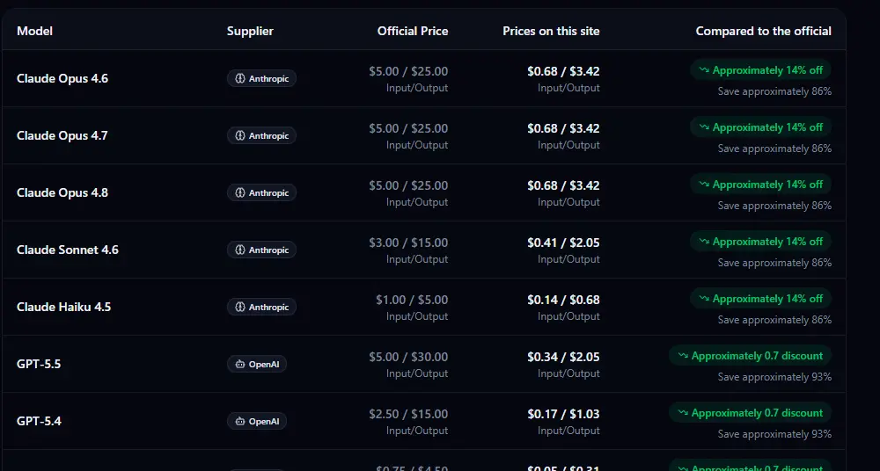The image size is (880, 471).
Task: Click the $0.14 / $0.68 price for Claude Haiku 4.5
Action: coord(563,300)
